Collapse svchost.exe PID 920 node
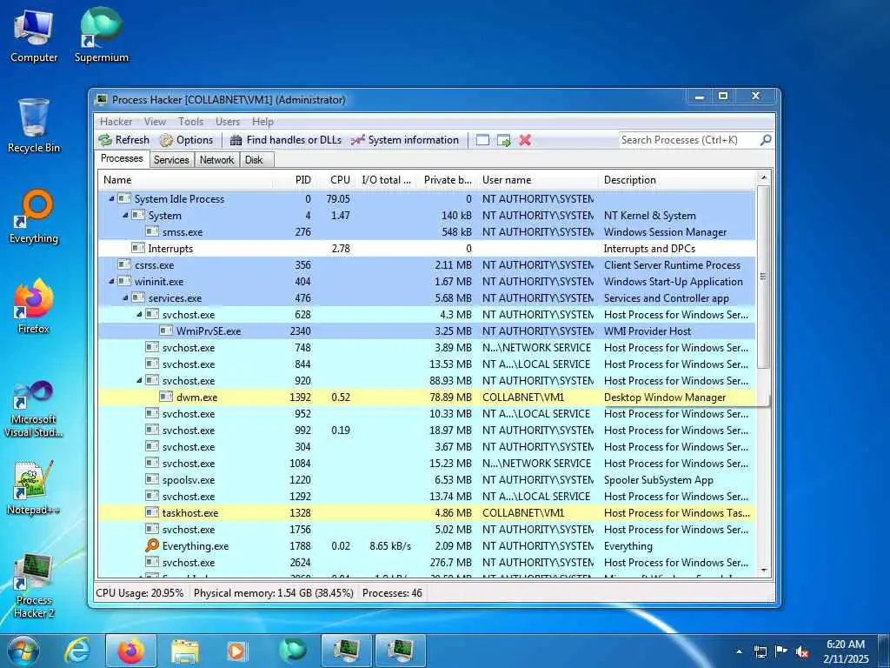This screenshot has height=668, width=890. [x=139, y=381]
